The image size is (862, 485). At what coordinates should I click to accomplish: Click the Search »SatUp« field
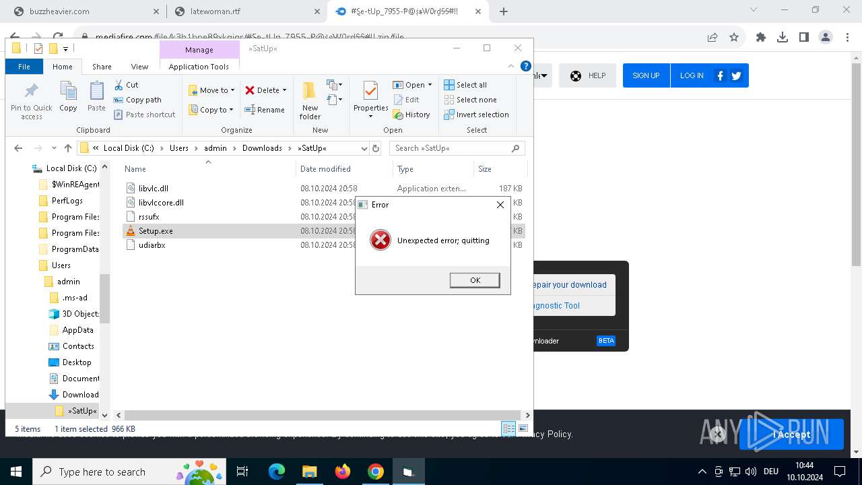pyautogui.click(x=457, y=148)
